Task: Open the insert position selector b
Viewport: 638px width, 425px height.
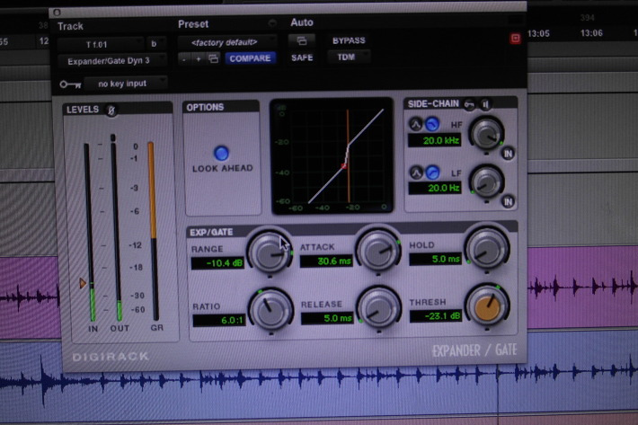Action: (x=156, y=43)
